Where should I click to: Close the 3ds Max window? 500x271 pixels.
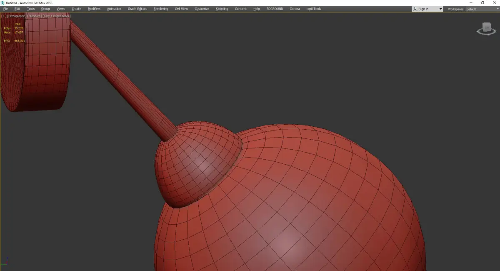495,3
